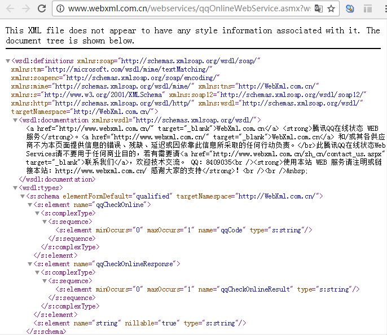This screenshot has height=335, width=387.
Task: Click the elementFormDefault="qualified" attribute
Action: click(117, 196)
